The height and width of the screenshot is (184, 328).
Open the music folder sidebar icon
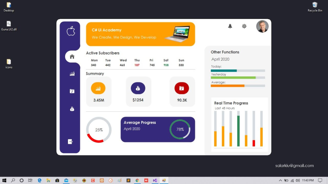[x=72, y=91]
